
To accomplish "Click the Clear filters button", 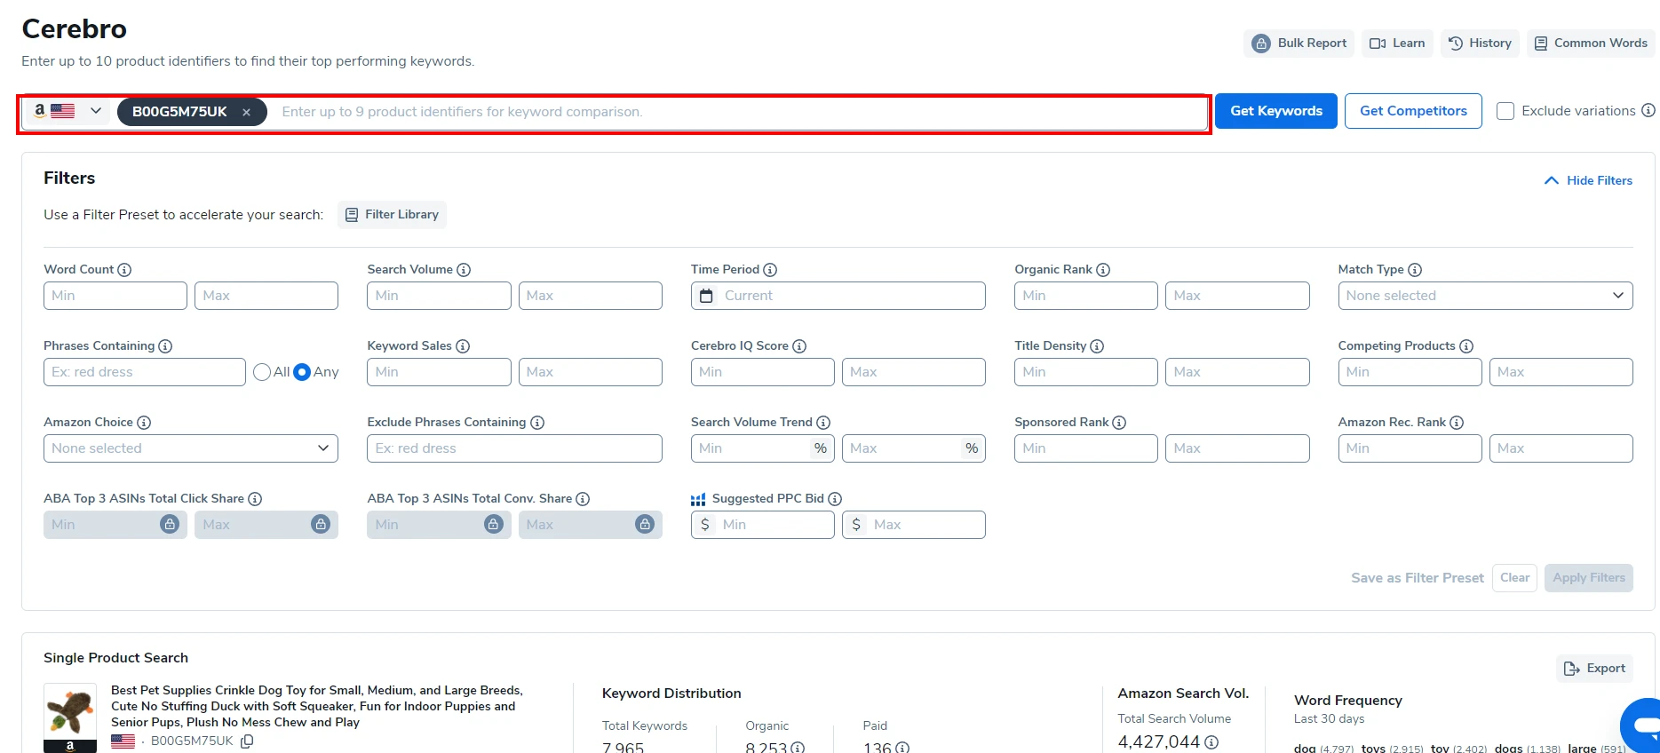I will (x=1514, y=578).
